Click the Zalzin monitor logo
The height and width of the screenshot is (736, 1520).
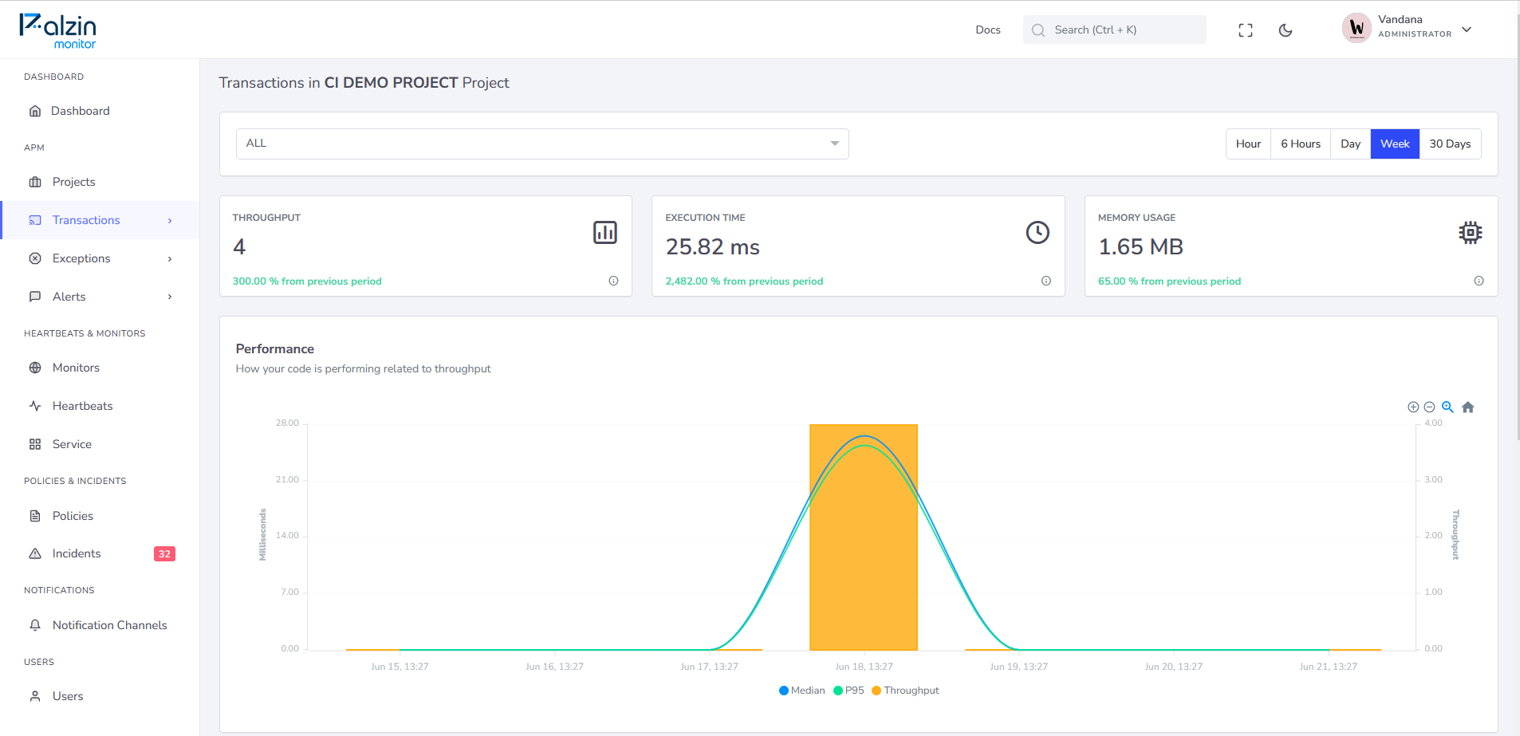coord(58,31)
